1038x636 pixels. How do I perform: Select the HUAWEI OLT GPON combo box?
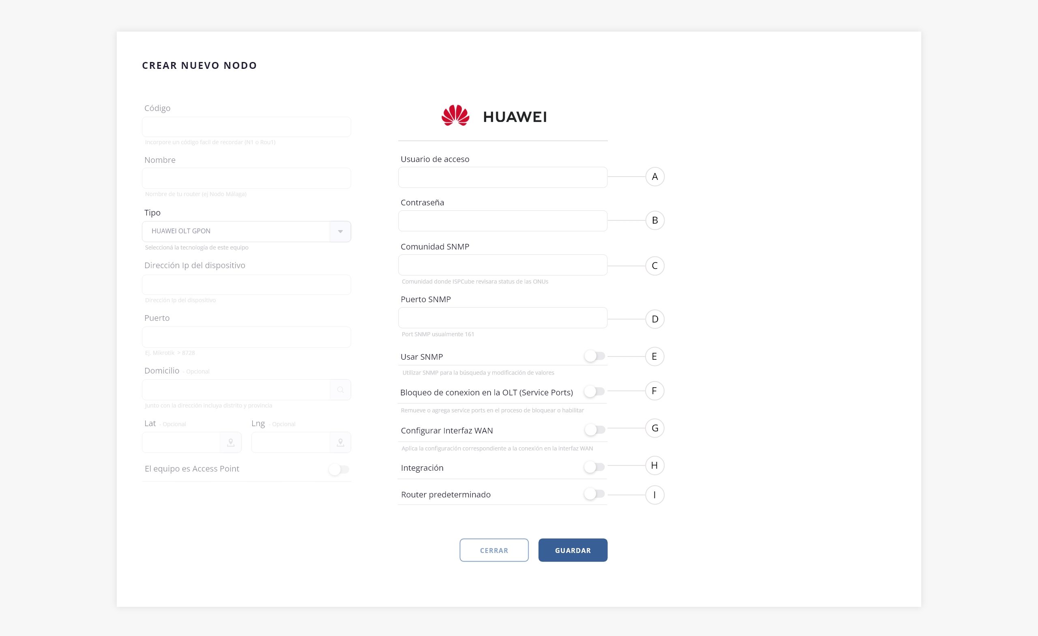tap(236, 231)
